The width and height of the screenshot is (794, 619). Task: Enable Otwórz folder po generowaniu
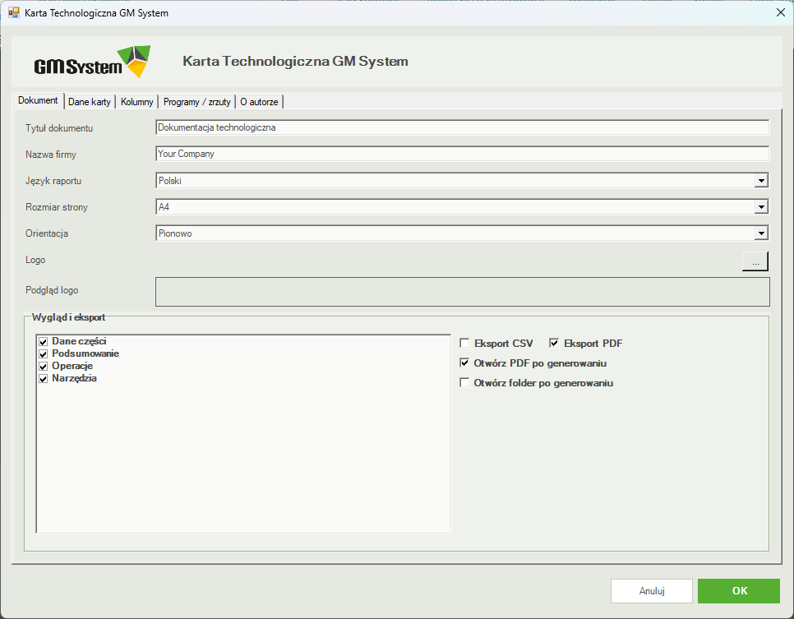pos(464,382)
